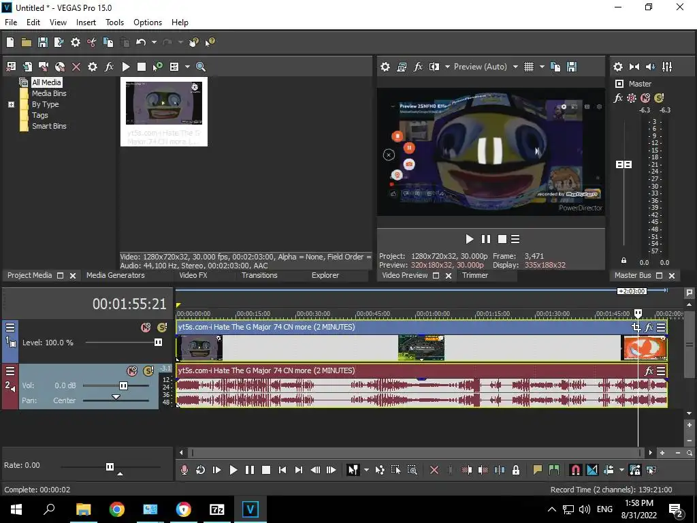The height and width of the screenshot is (523, 697).
Task: Open Event FX on the audio clip
Action: pyautogui.click(x=649, y=370)
